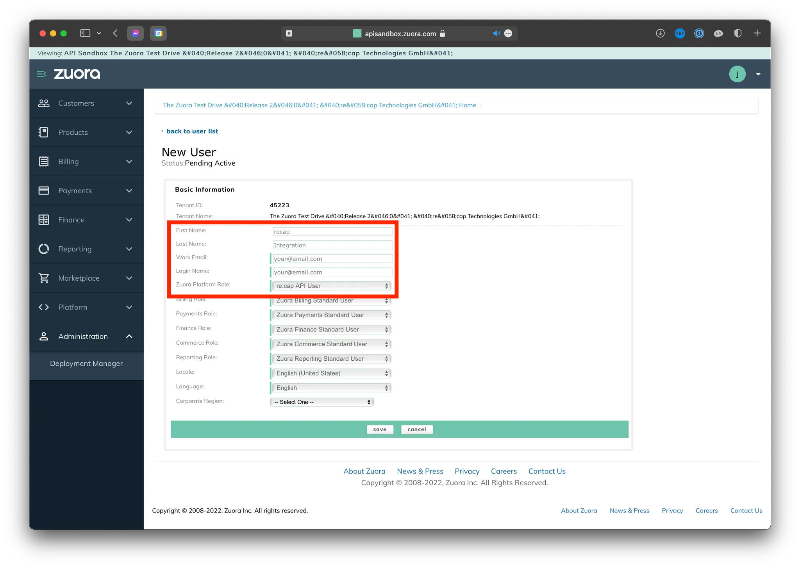This screenshot has width=800, height=568.
Task: Click the Platform sidebar icon
Action: click(44, 307)
